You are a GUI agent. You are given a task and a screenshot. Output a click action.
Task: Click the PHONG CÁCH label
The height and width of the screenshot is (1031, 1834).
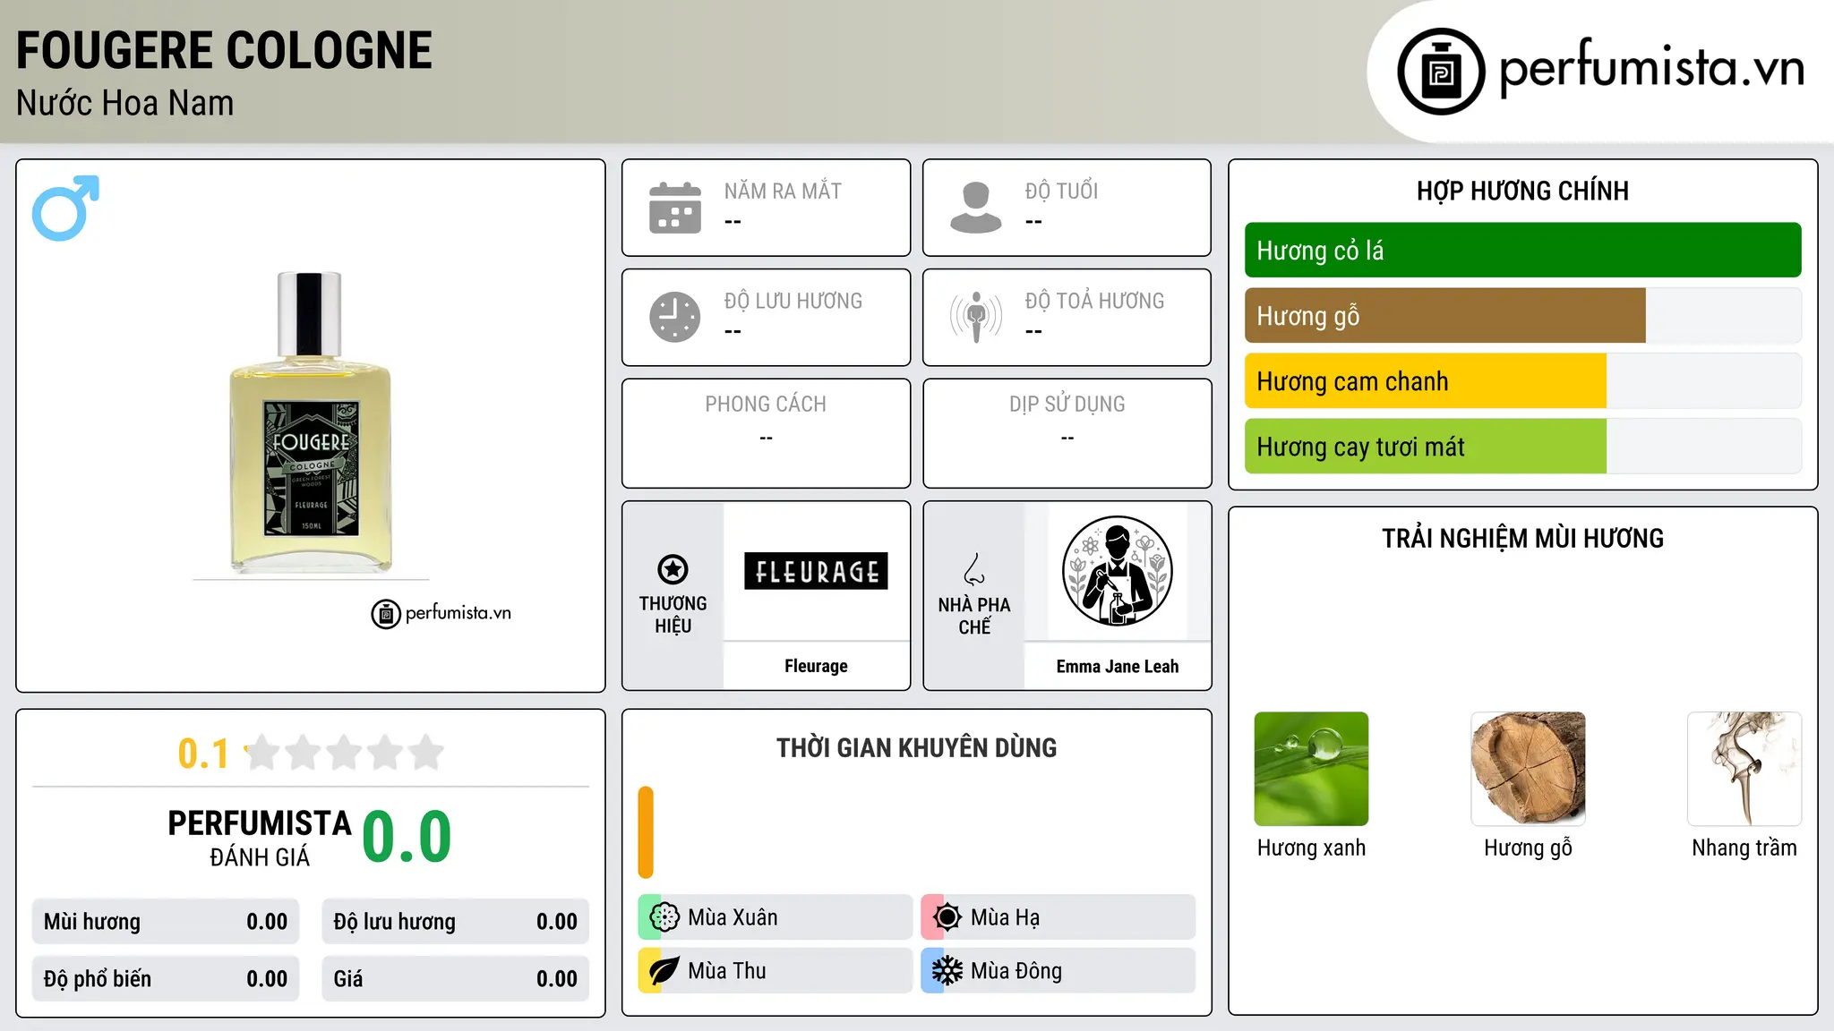(766, 405)
